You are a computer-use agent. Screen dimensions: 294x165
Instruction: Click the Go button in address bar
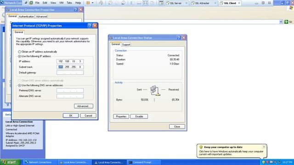pos(288,22)
